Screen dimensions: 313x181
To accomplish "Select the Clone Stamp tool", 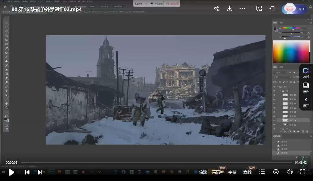I will 6,61.
